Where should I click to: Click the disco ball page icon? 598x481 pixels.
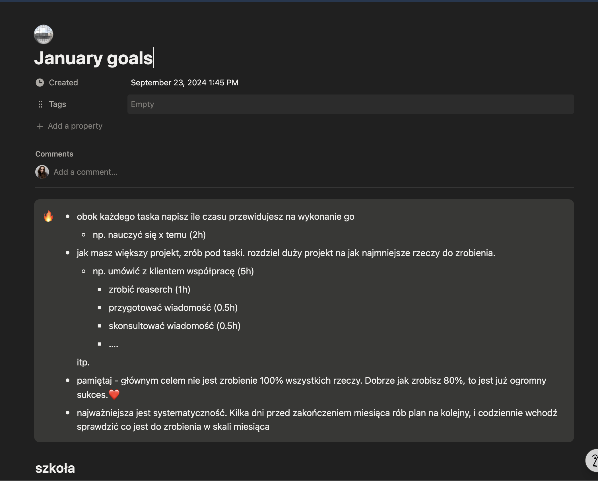[x=44, y=34]
